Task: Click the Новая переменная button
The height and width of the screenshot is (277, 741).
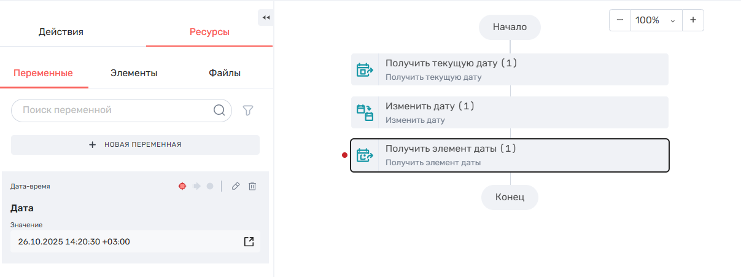Action: [135, 145]
